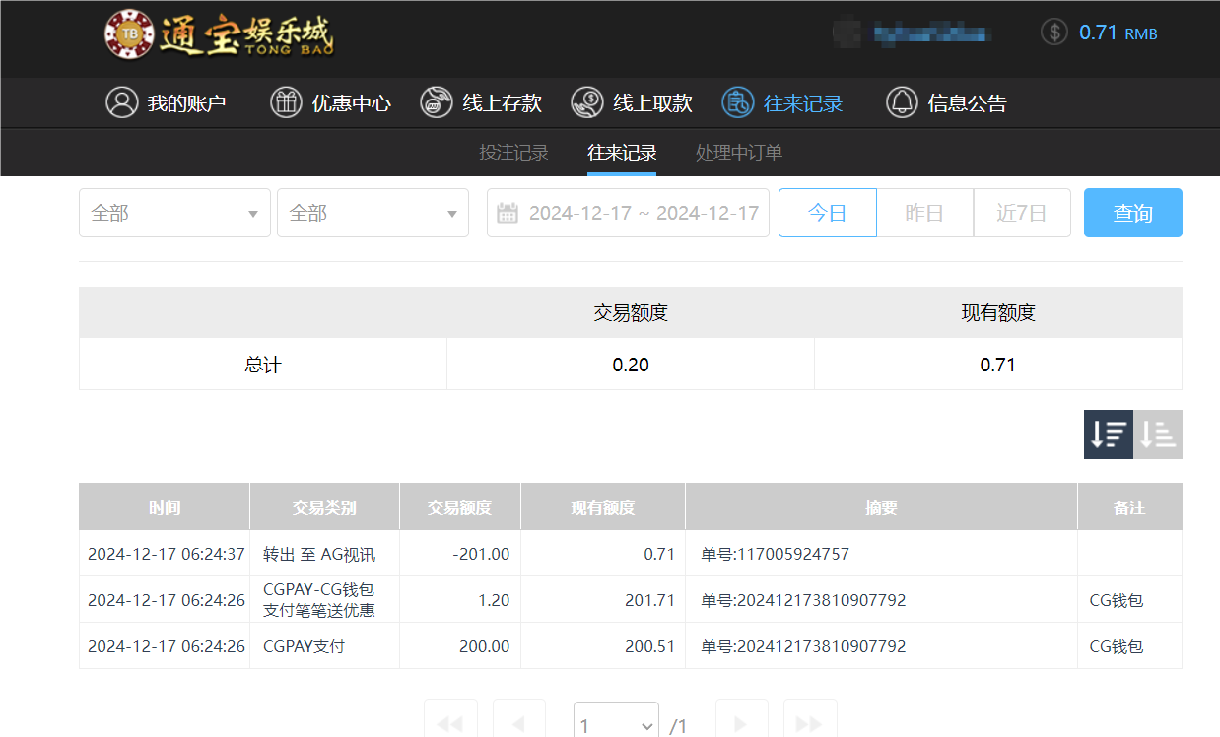
Task: Open the second 全部 filter dropdown
Action: coord(372,213)
